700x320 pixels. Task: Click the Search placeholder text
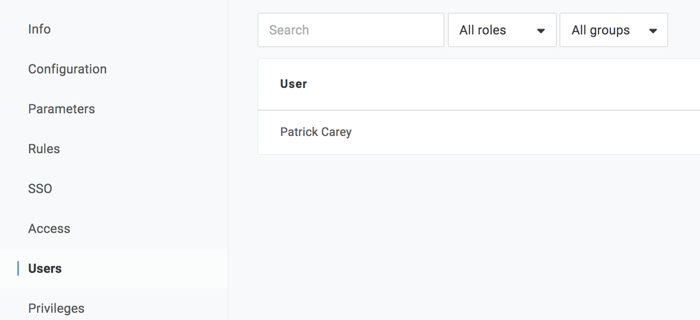[289, 30]
